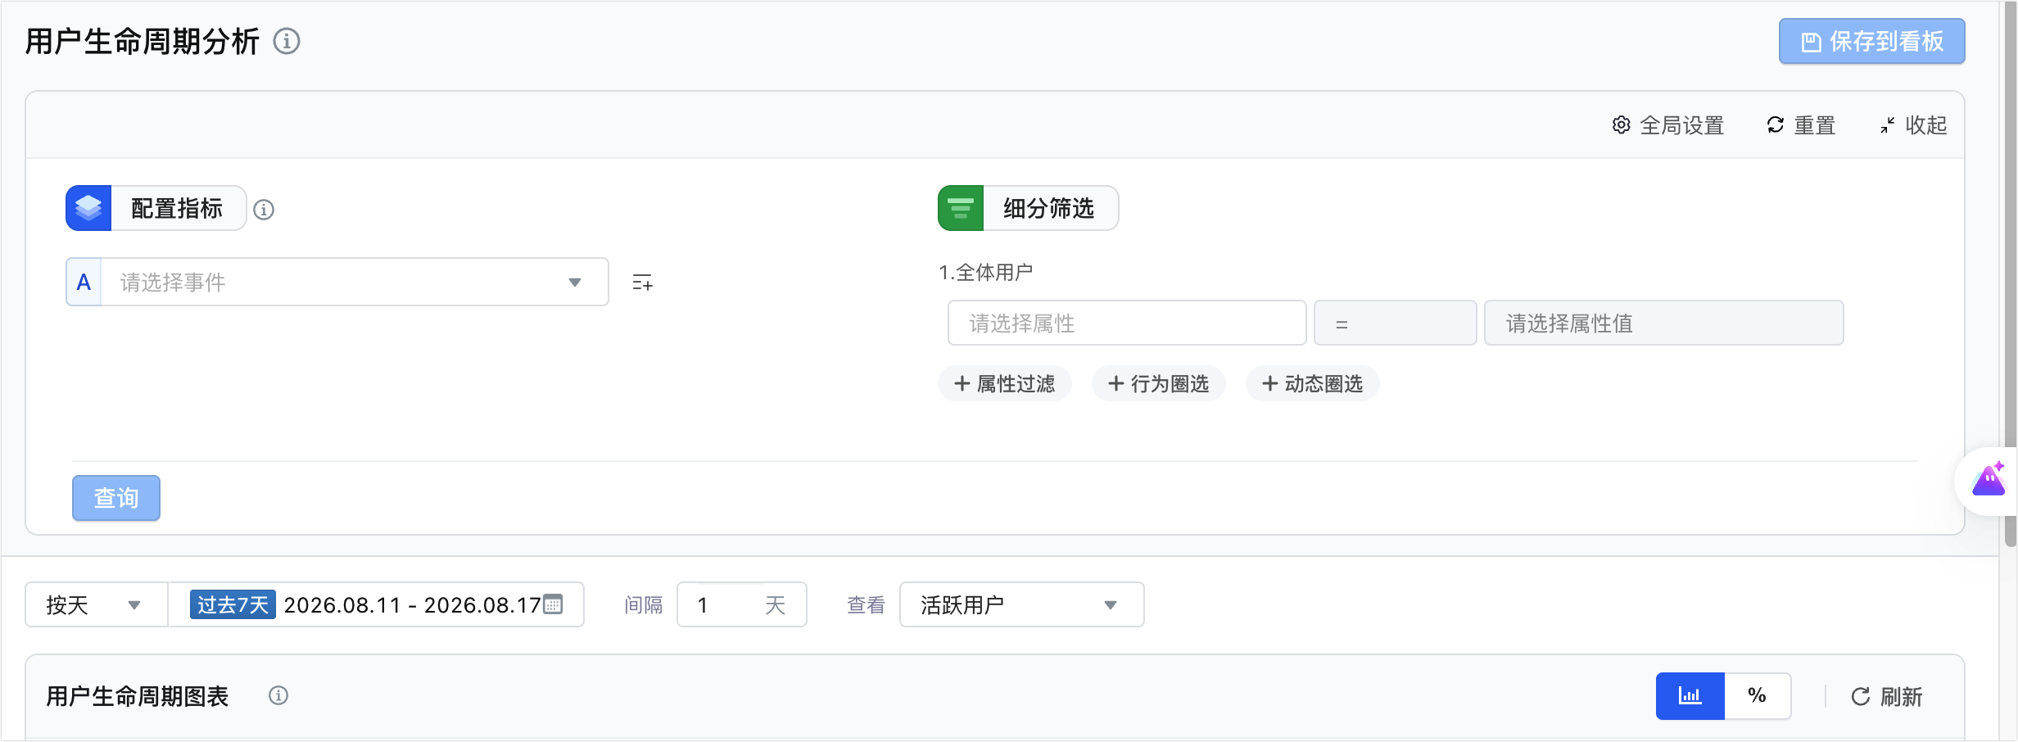Viewport: 2018px width, 742px height.
Task: Add a 动态圈选 dynamic selection
Action: (x=1312, y=383)
